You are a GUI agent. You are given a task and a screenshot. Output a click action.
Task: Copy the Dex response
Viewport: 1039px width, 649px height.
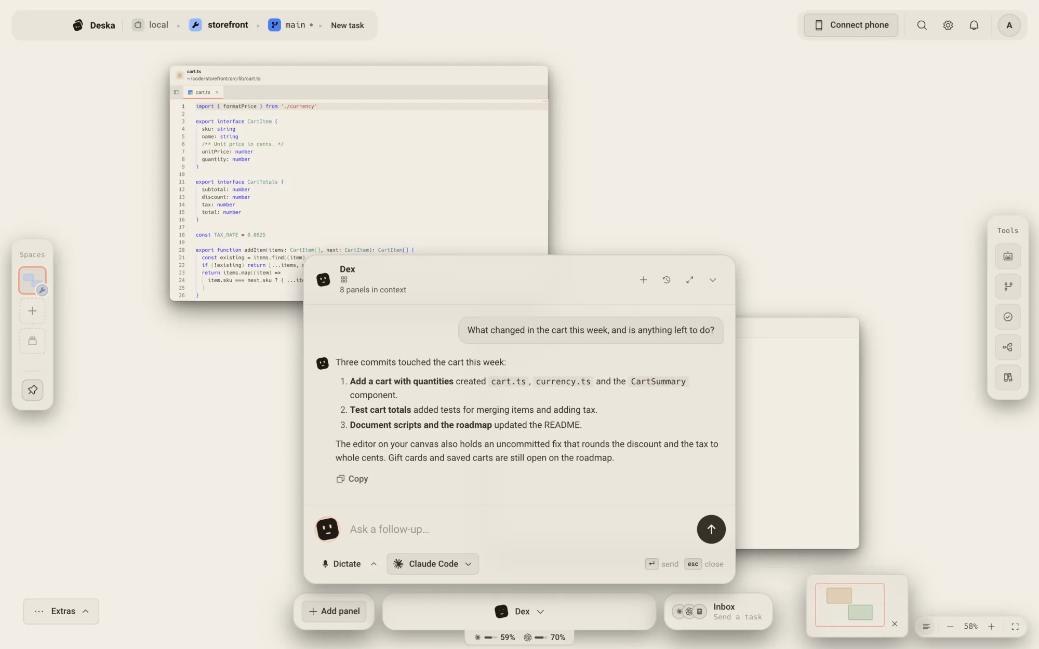pos(352,479)
